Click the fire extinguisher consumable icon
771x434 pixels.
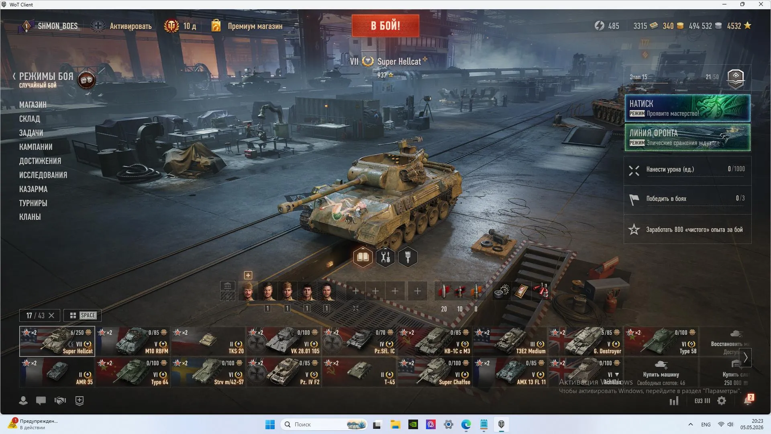click(541, 291)
